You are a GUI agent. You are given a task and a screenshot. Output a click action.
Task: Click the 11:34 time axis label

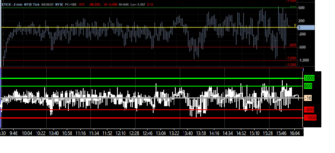click(94, 133)
